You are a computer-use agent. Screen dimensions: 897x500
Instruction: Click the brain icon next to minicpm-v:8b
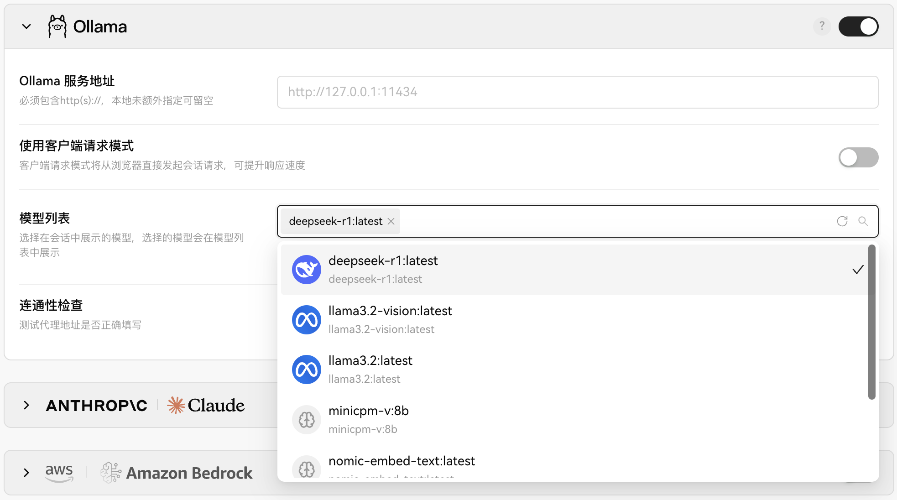[306, 419]
